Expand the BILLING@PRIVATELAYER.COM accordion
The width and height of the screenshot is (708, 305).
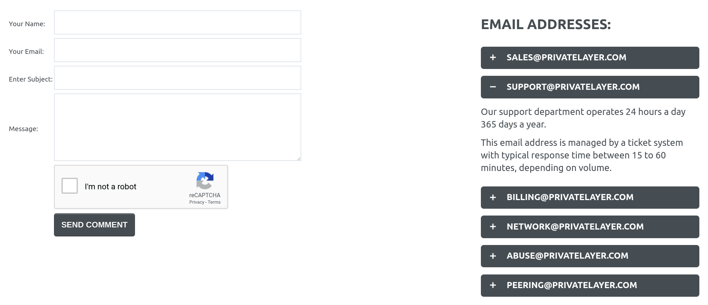[590, 197]
